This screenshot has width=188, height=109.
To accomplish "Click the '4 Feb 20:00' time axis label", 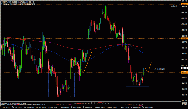I will click(x=76, y=107).
